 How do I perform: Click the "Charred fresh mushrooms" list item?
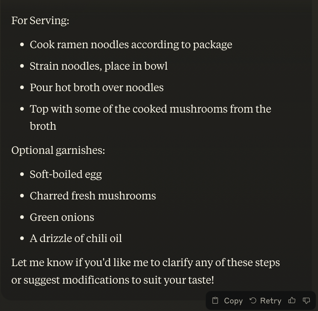coord(93,196)
